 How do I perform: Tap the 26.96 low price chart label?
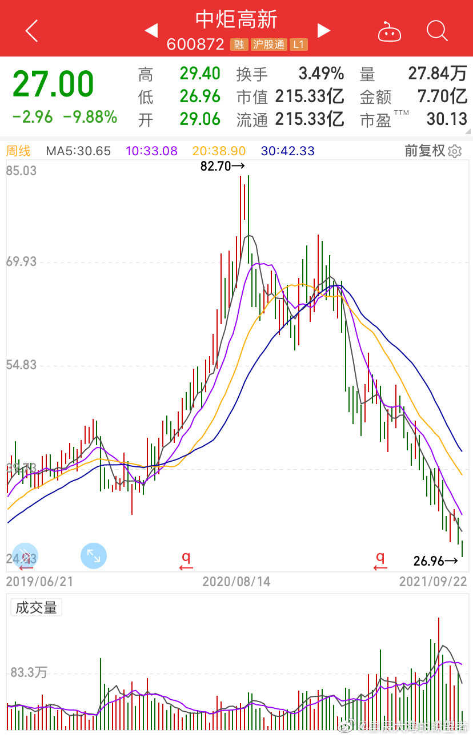pyautogui.click(x=436, y=561)
